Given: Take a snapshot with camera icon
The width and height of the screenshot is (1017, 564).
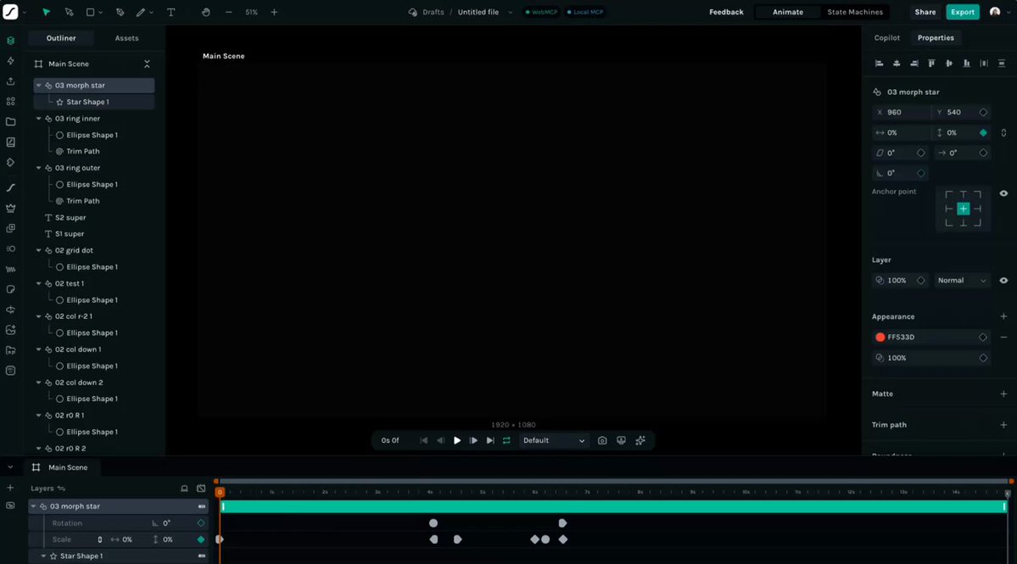Looking at the screenshot, I should (602, 440).
